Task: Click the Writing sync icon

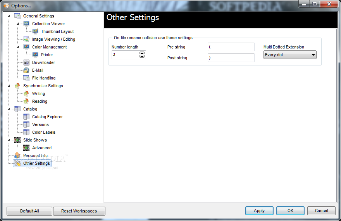Action: point(26,93)
